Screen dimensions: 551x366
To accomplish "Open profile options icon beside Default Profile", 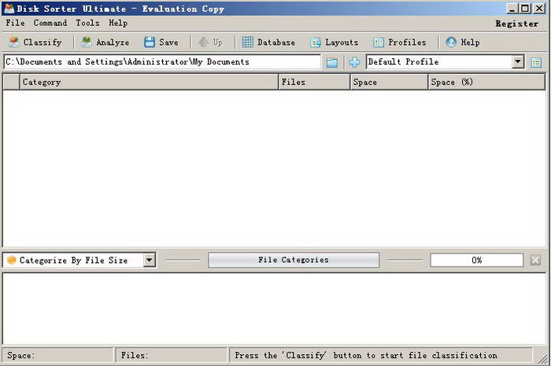I will 536,62.
